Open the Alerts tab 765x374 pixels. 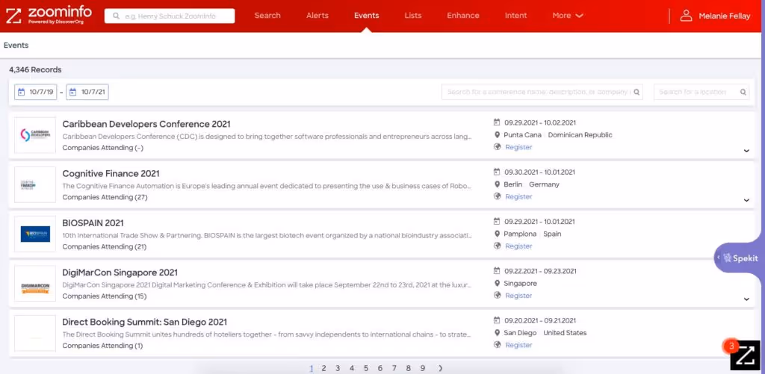pos(317,16)
